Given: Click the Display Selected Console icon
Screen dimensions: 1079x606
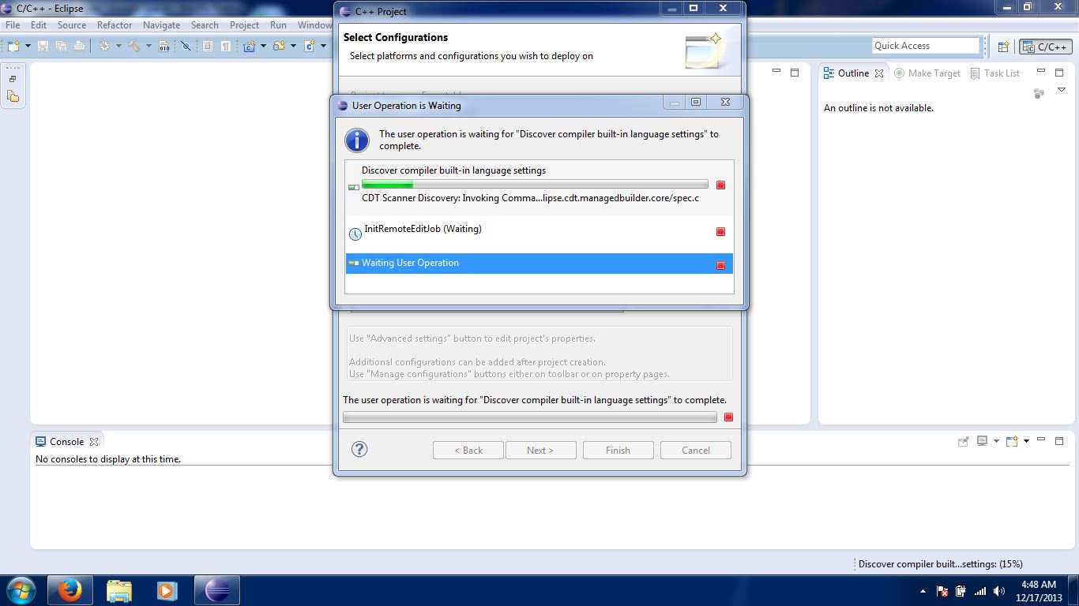Looking at the screenshot, I should [x=983, y=441].
